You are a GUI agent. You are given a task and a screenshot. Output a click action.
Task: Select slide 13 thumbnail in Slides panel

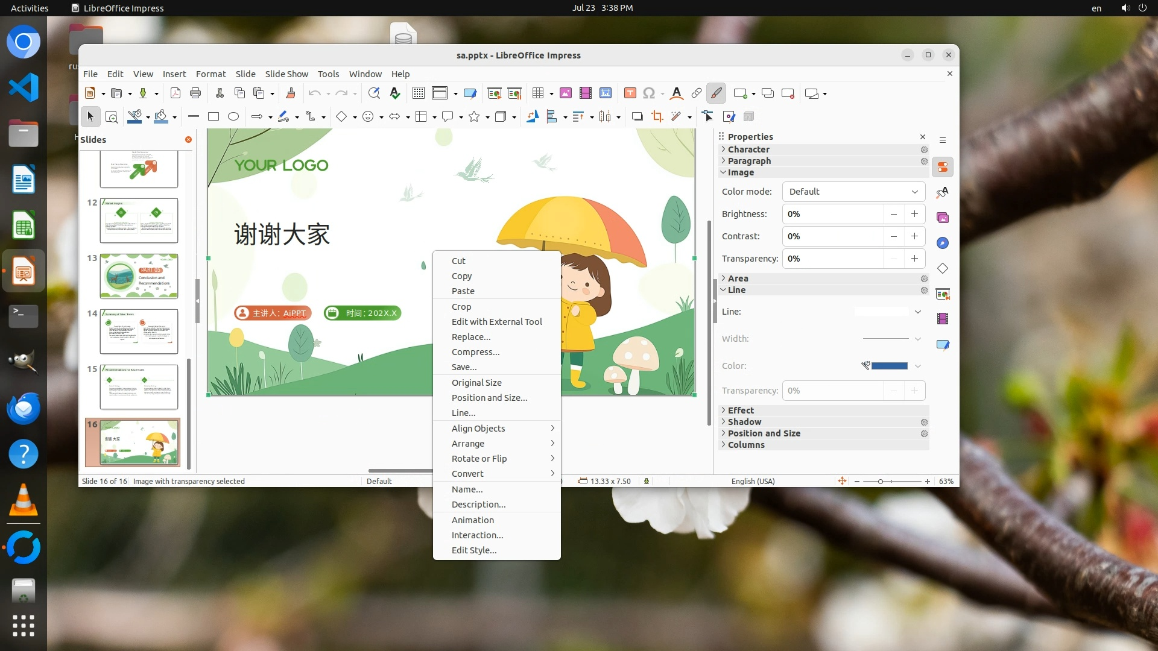(x=139, y=276)
